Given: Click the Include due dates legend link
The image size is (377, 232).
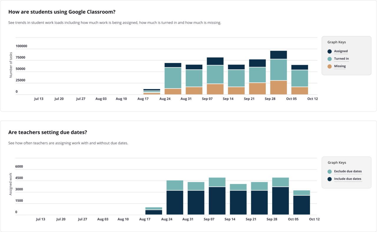Looking at the screenshot, I should [x=348, y=179].
